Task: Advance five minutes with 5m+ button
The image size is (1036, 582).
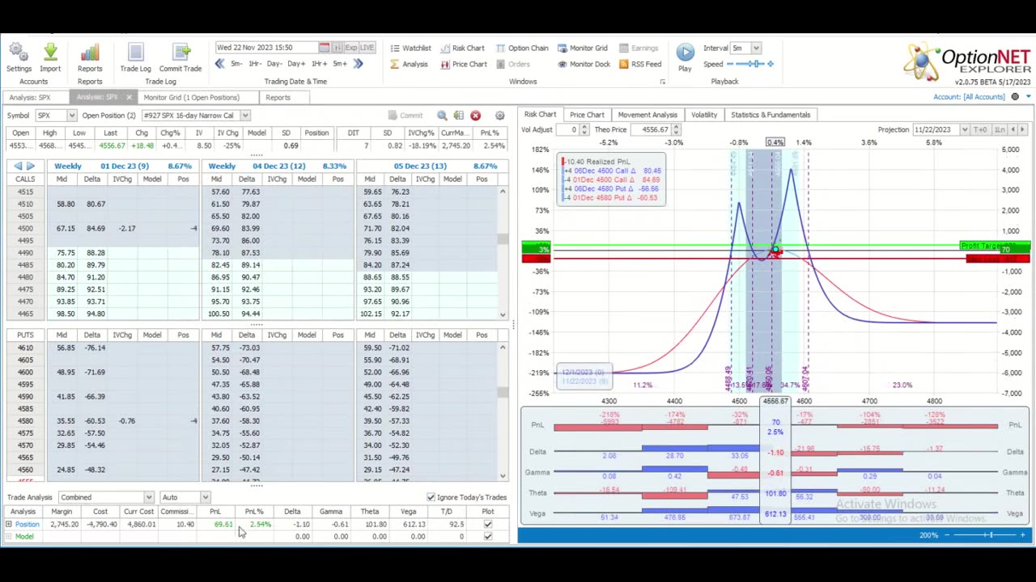Action: click(x=340, y=64)
